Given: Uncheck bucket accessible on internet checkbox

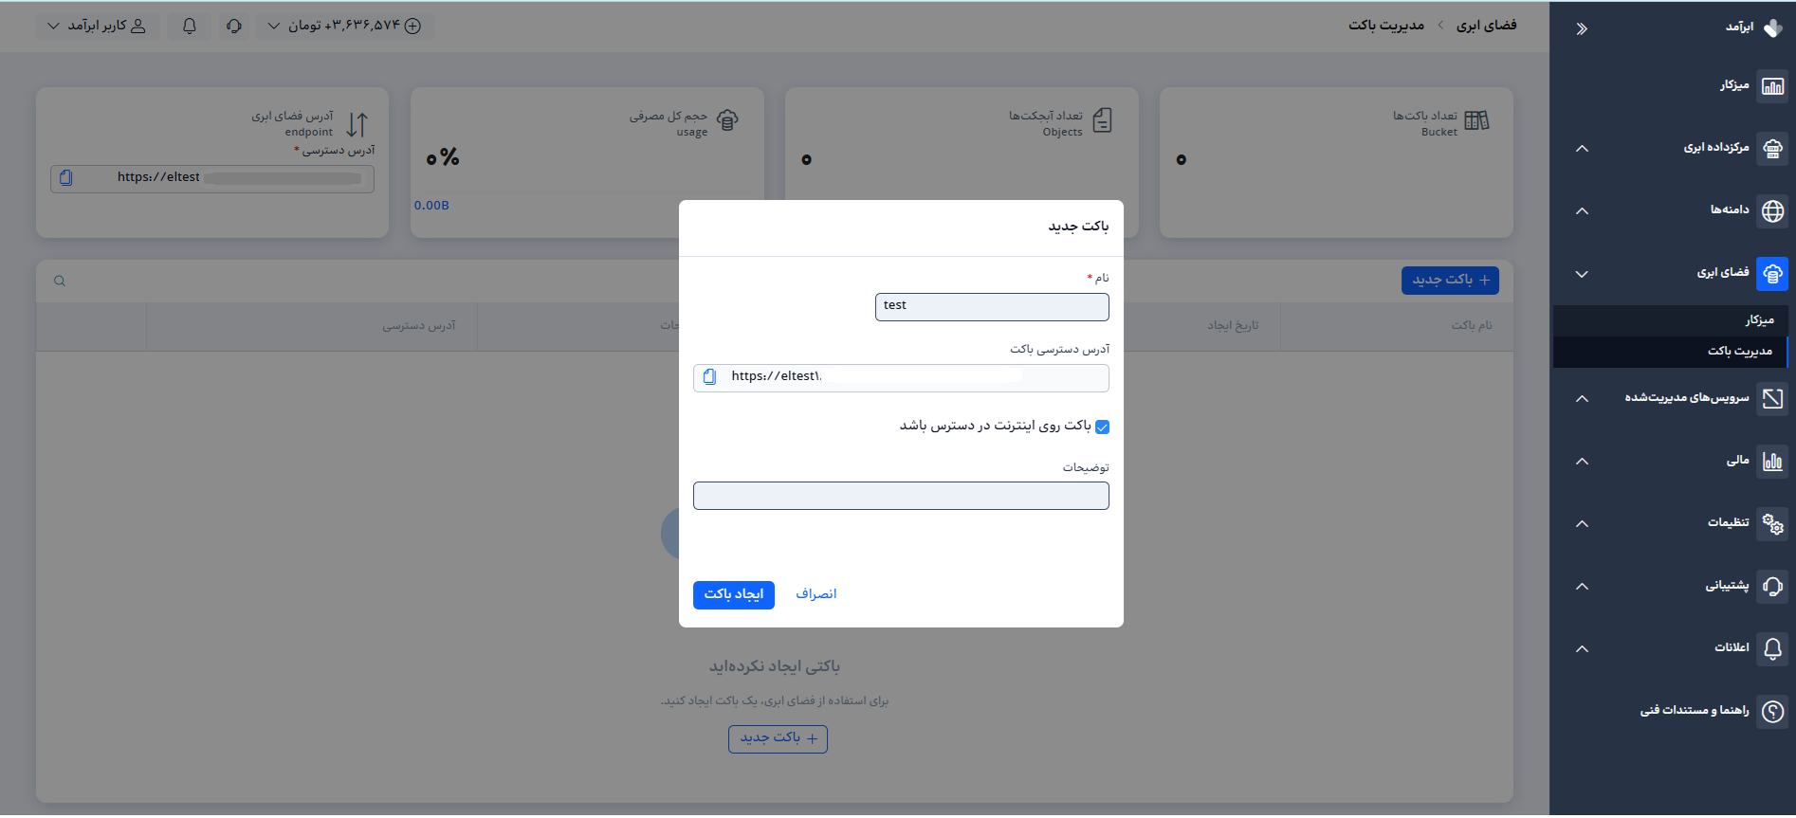Looking at the screenshot, I should (1102, 427).
